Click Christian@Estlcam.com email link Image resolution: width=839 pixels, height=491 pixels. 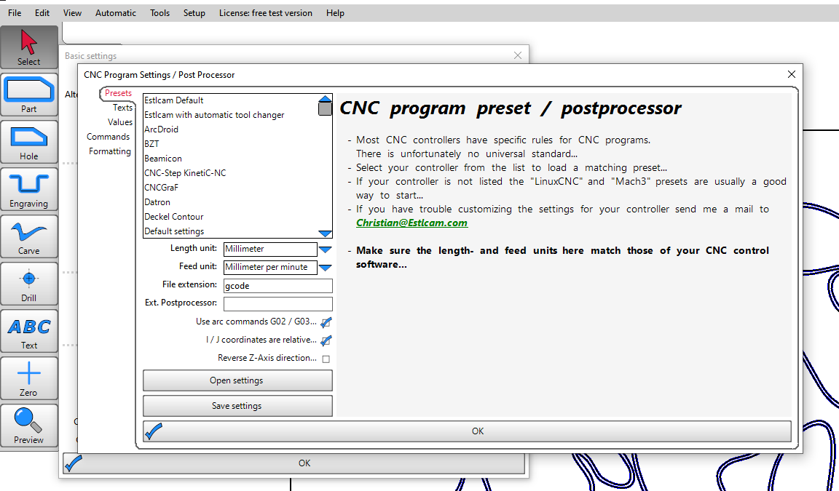coord(411,223)
